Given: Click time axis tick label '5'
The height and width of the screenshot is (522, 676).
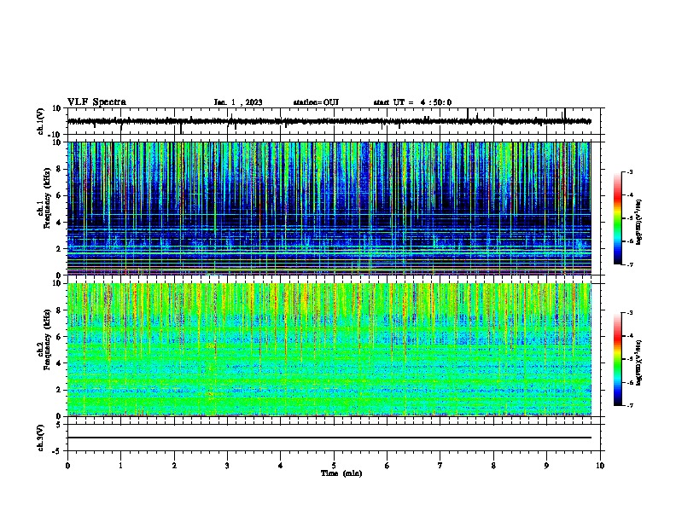Looking at the screenshot, I should click(x=334, y=466).
